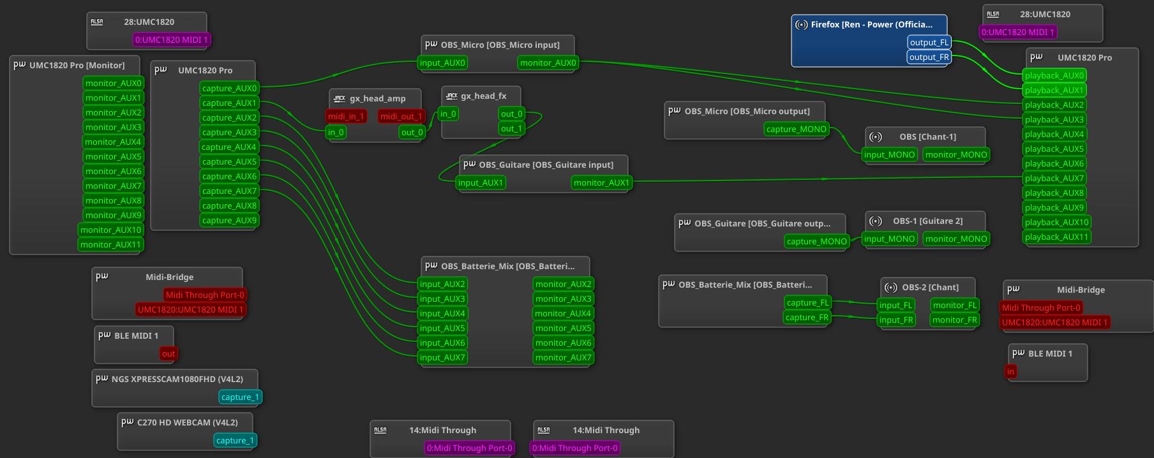The image size is (1154, 458).
Task: Select capture_1 port on C270 HD WEBCAM
Action: [235, 440]
